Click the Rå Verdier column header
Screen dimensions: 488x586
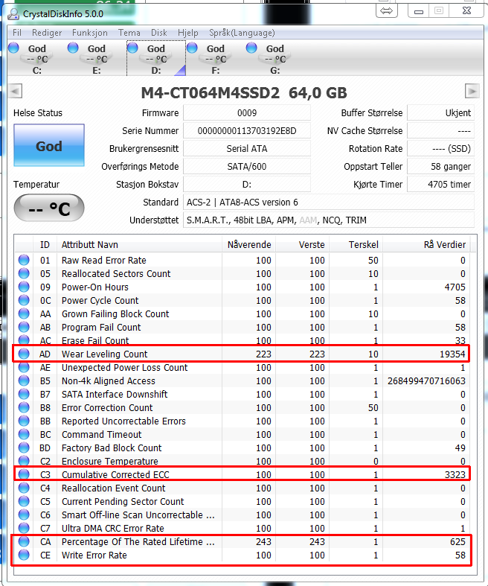coord(426,245)
